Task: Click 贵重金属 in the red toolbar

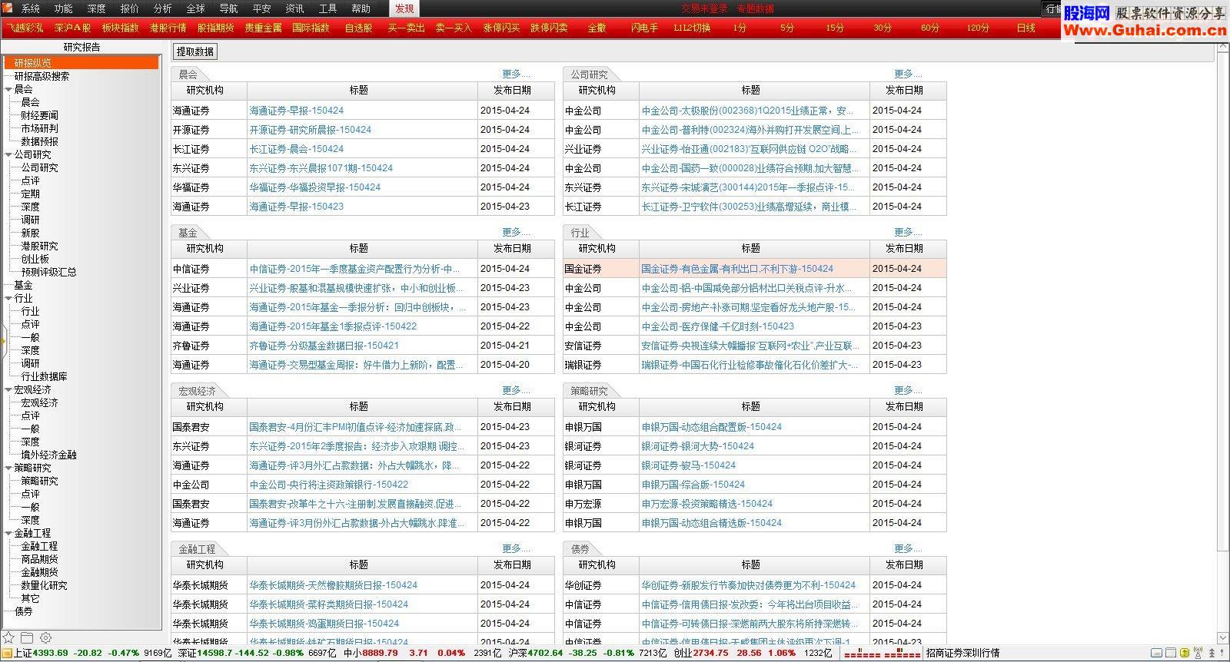Action: (263, 28)
